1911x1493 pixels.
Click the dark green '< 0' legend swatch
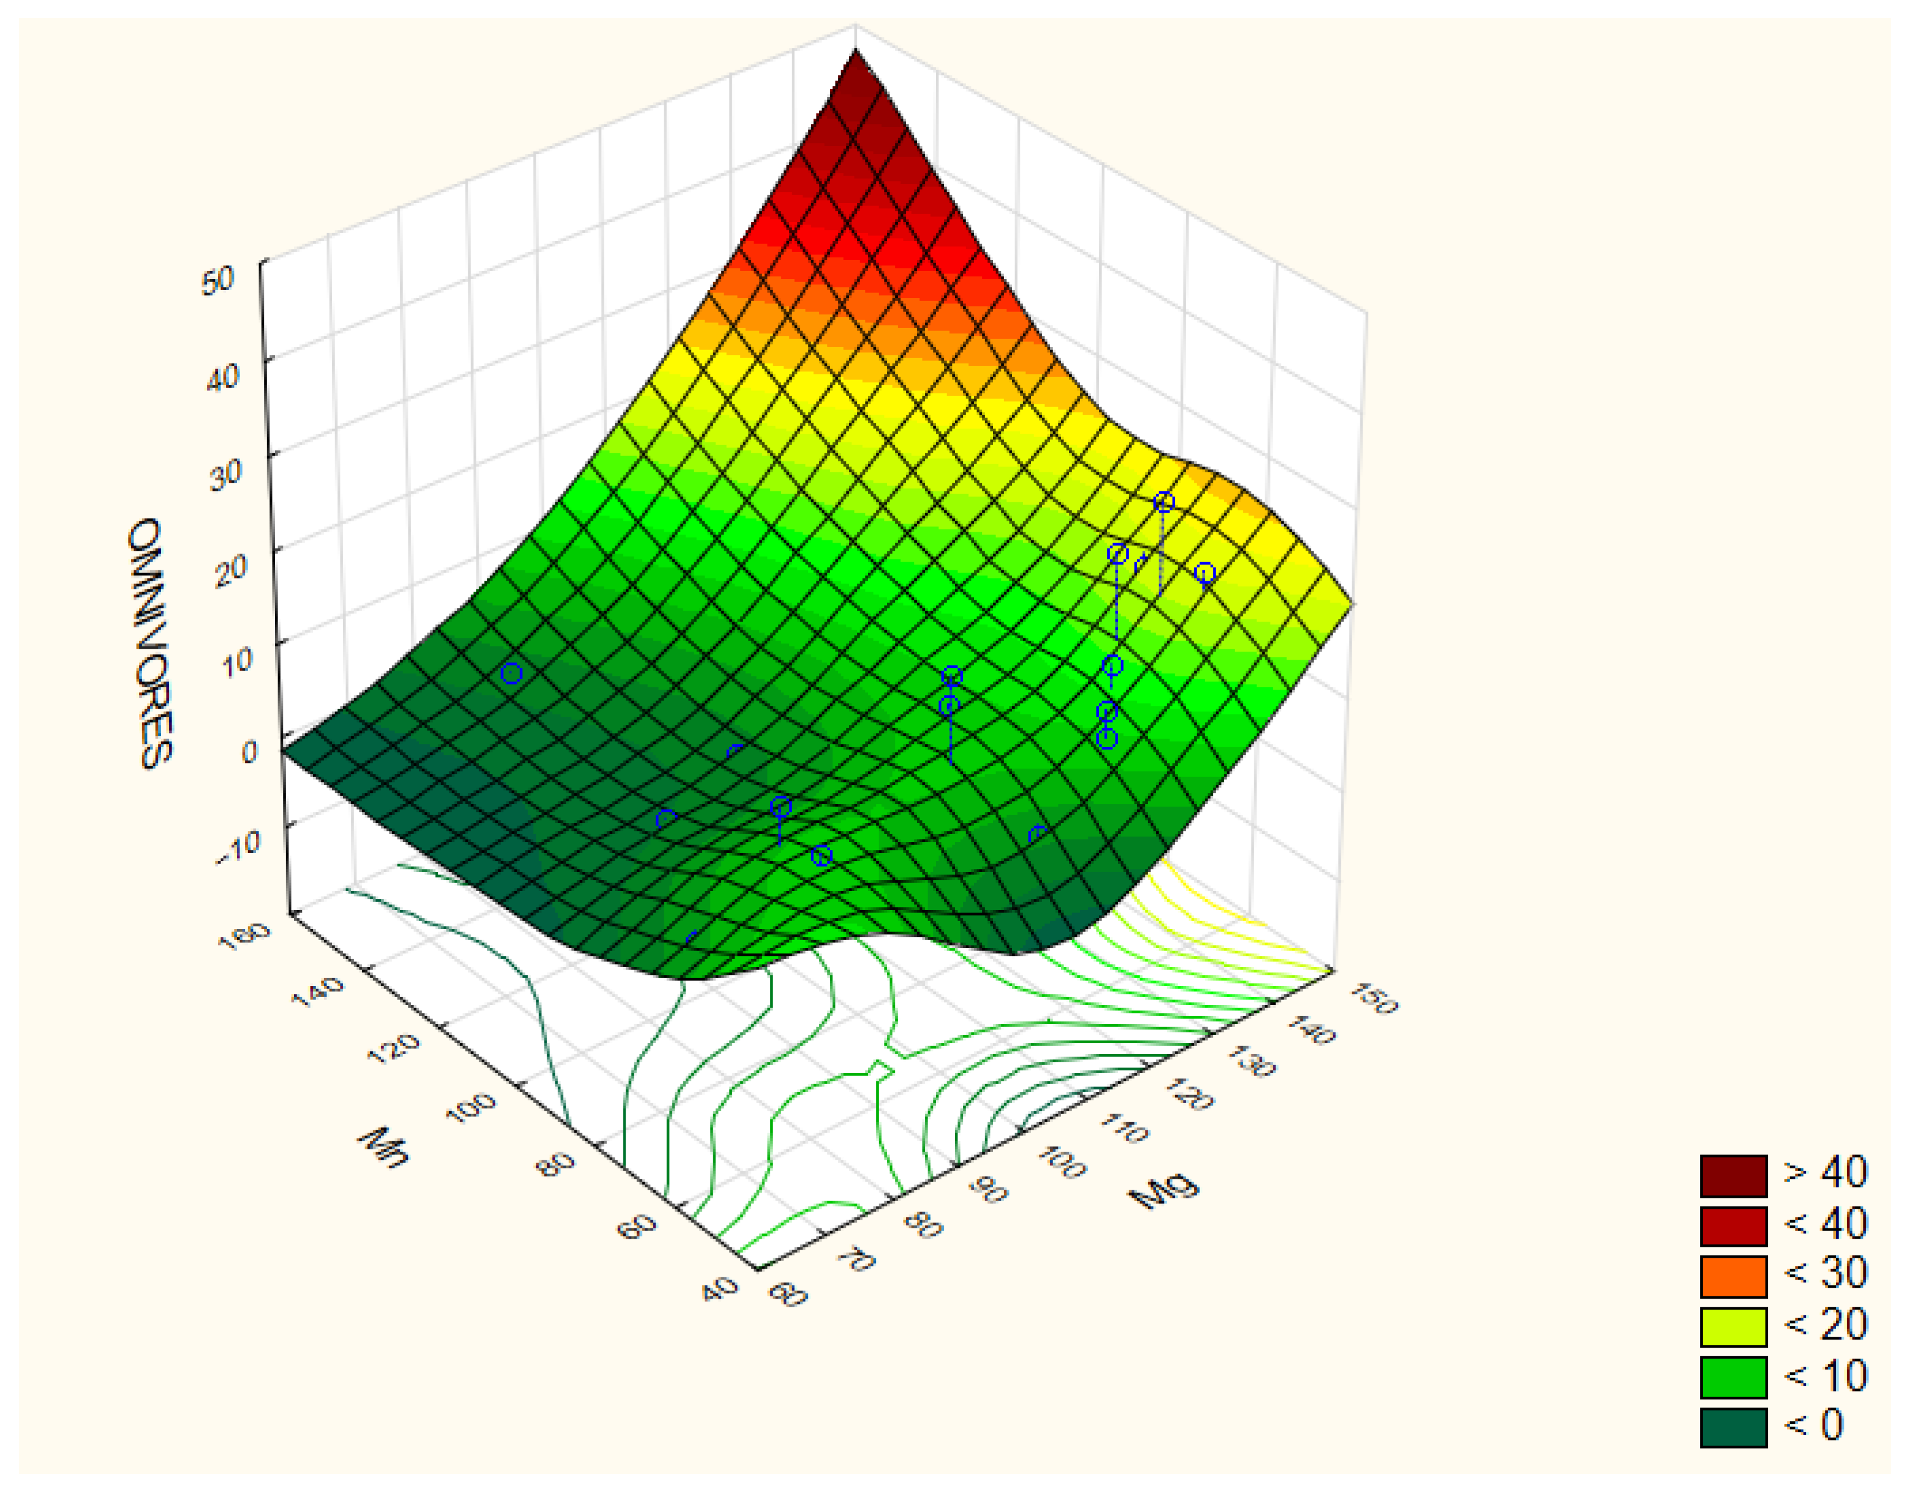pos(1733,1427)
